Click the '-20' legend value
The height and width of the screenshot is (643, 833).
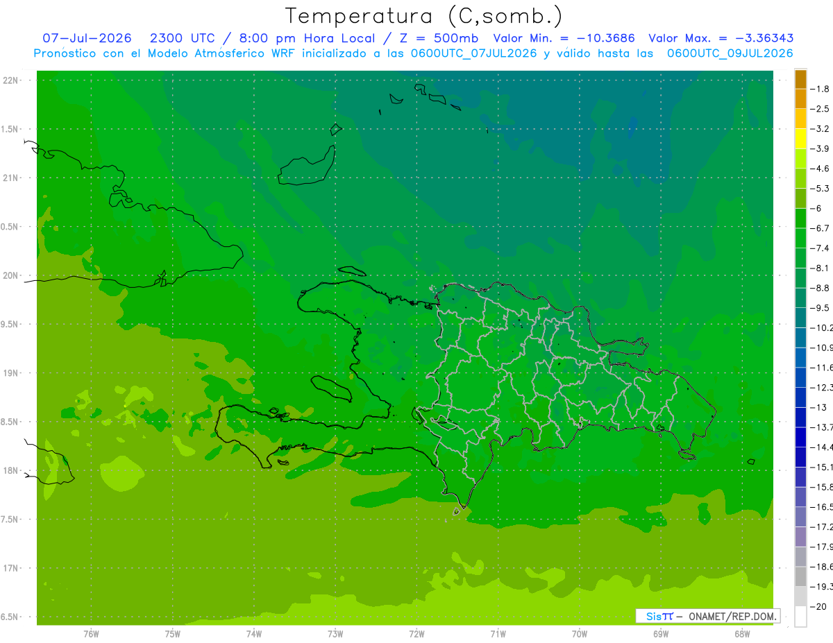(818, 607)
